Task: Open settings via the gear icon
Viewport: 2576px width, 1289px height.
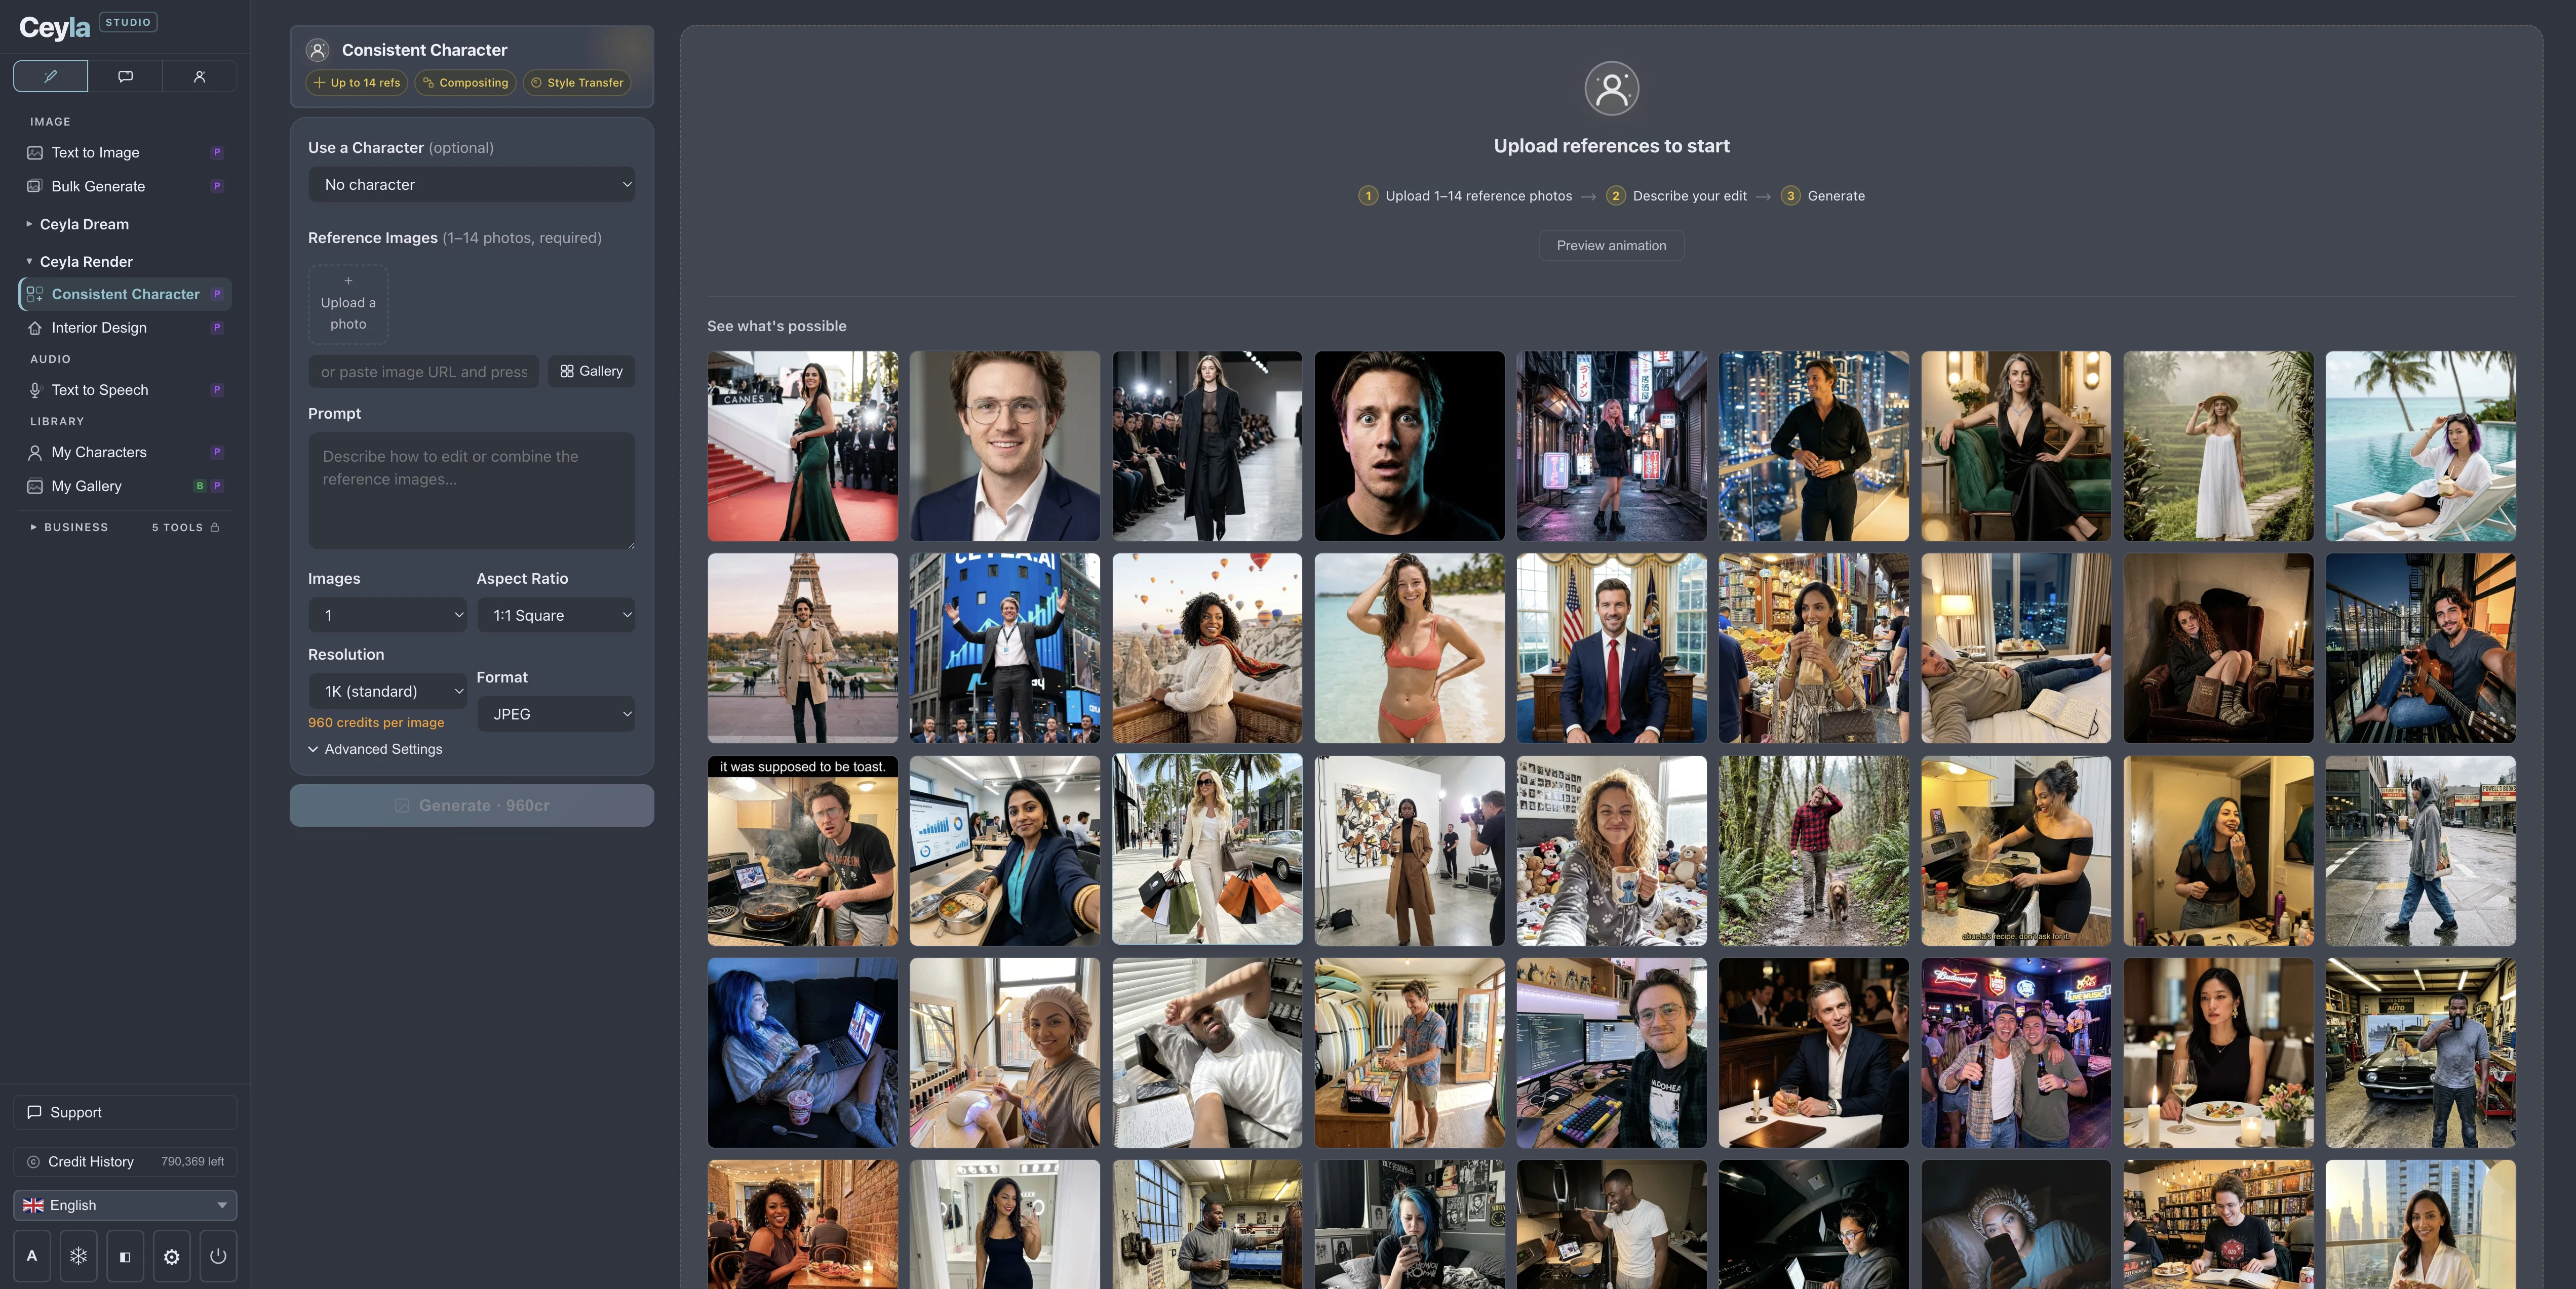Action: point(171,1256)
